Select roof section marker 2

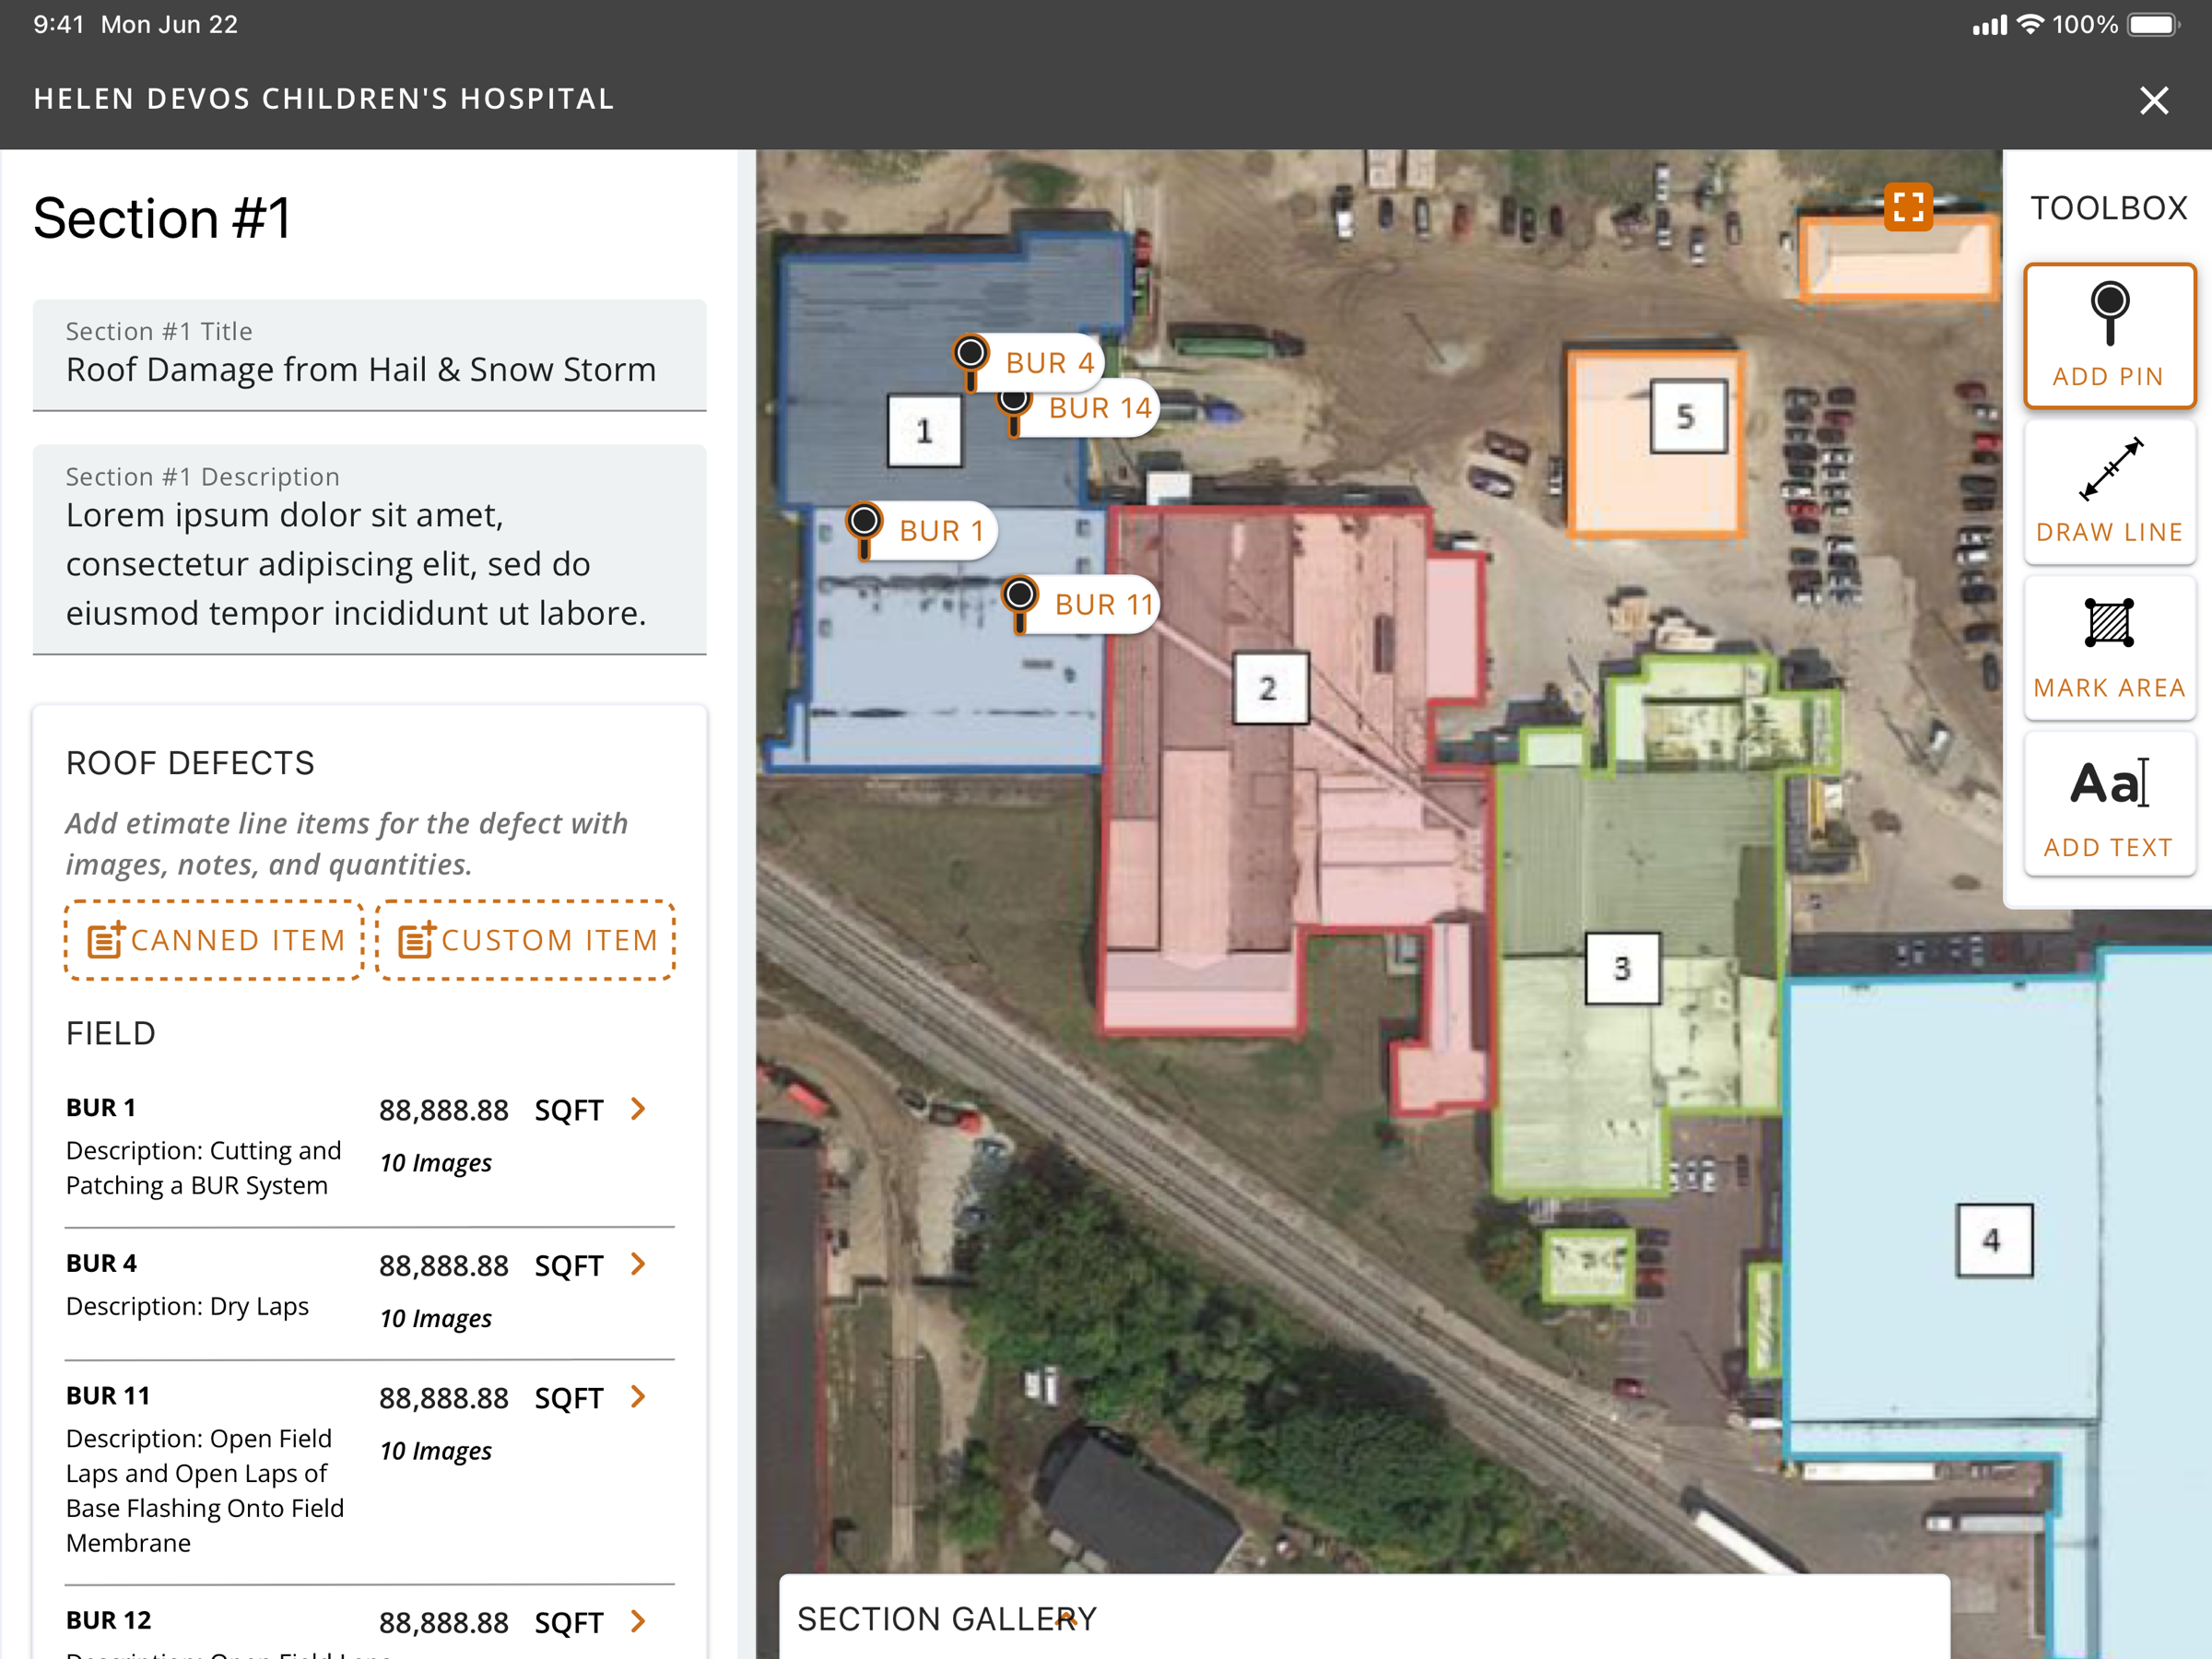(x=1270, y=688)
